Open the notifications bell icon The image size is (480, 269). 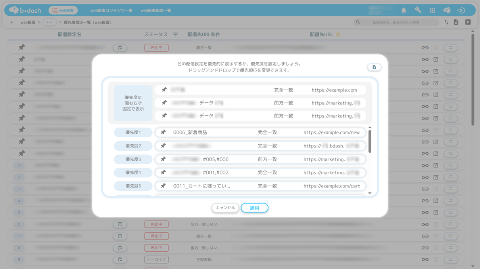(403, 10)
